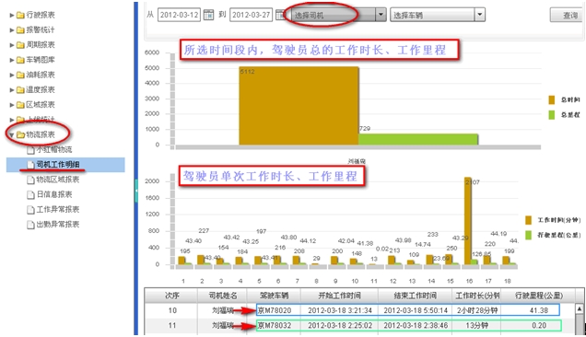
Task: Click the 日信息报表 document icon
Action: [31, 194]
